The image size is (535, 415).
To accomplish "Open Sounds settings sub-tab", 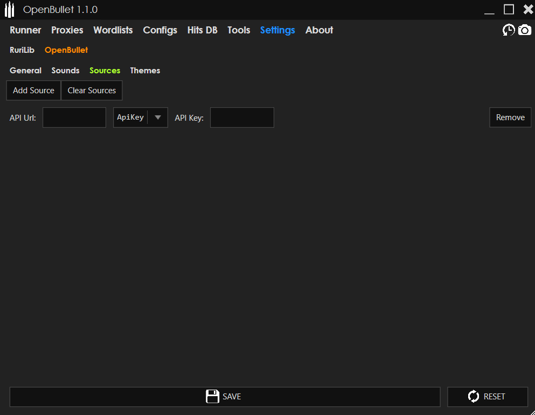I will tap(66, 70).
